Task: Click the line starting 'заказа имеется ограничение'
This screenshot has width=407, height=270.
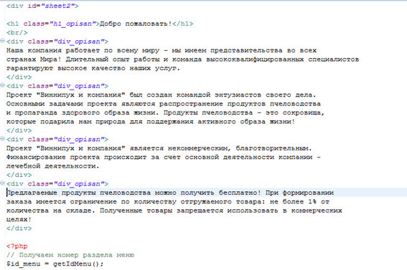Action: [168, 202]
